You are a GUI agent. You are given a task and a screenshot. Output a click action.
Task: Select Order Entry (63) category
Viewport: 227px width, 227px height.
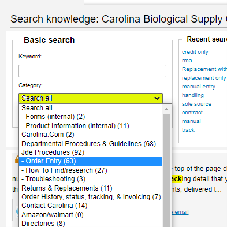tap(90, 161)
